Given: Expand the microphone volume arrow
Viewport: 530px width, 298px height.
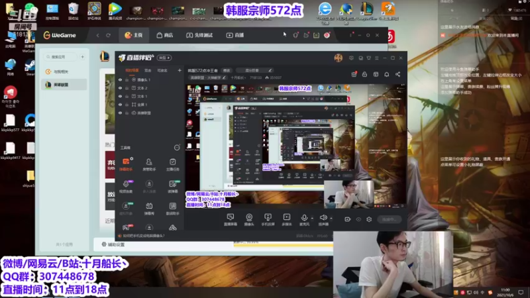Looking at the screenshot, I should pyautogui.click(x=312, y=219).
